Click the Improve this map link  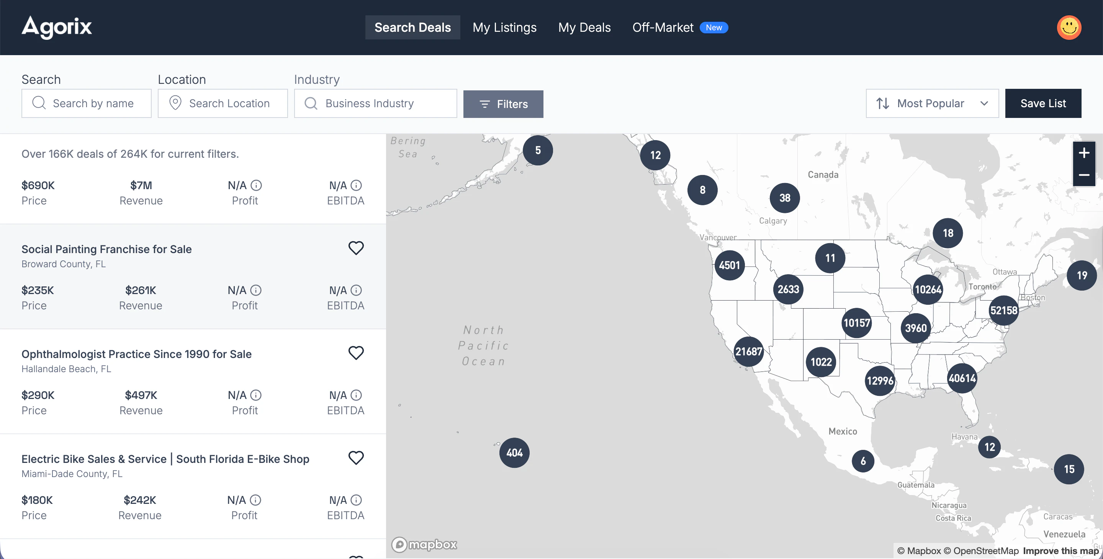click(1060, 551)
